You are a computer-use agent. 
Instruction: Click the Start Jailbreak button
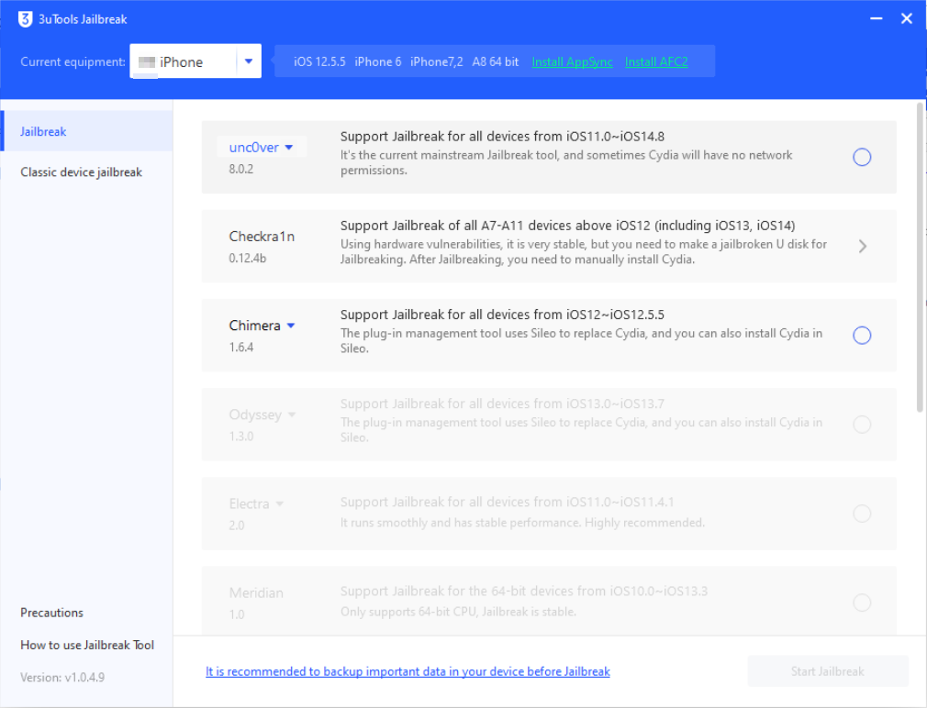coord(828,671)
